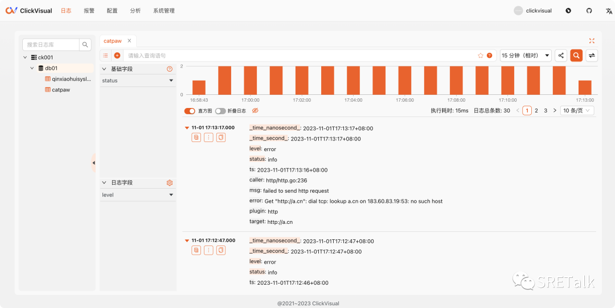Open more options under 17:12:47.000 entry

(208, 250)
